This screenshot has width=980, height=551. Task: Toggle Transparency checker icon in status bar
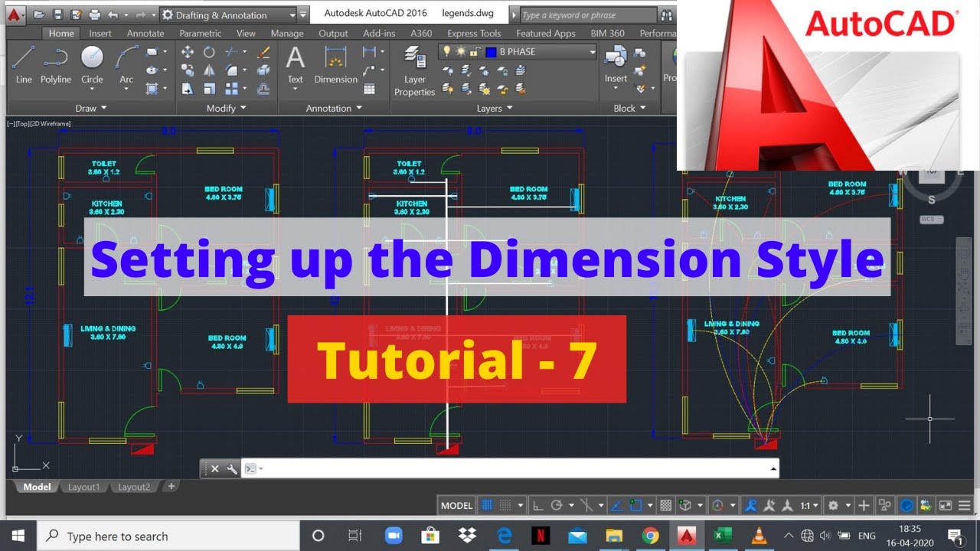(666, 505)
